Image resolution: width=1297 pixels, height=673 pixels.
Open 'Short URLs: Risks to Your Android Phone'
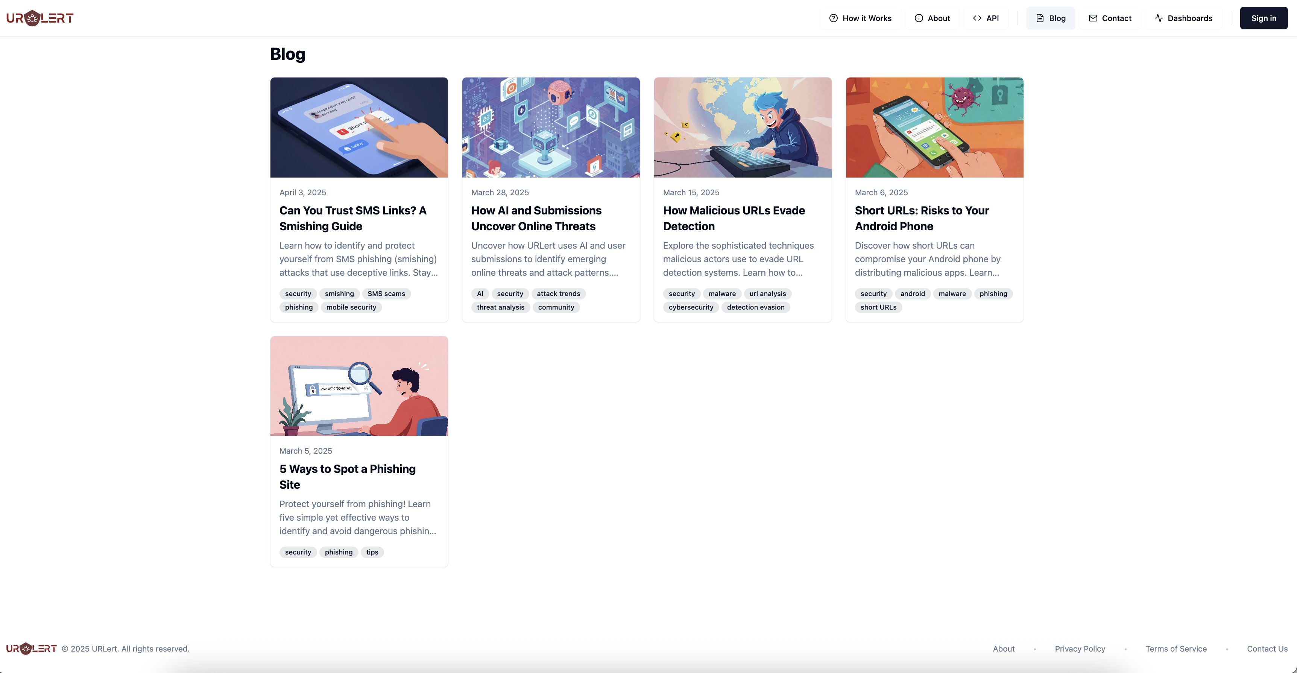tap(922, 219)
